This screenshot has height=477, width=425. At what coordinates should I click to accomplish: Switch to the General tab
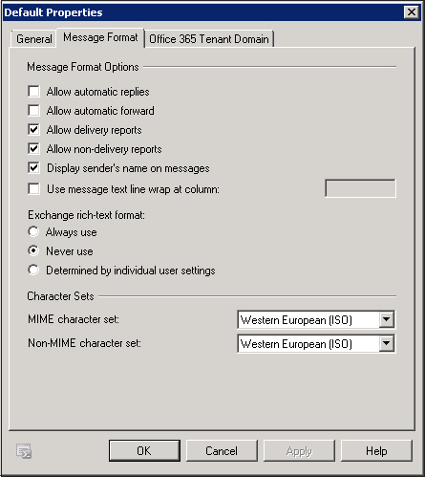point(33,39)
